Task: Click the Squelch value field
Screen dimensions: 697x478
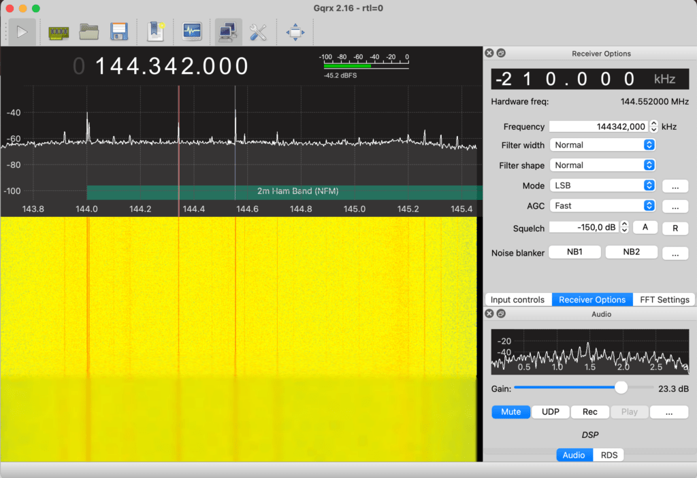Action: [584, 227]
